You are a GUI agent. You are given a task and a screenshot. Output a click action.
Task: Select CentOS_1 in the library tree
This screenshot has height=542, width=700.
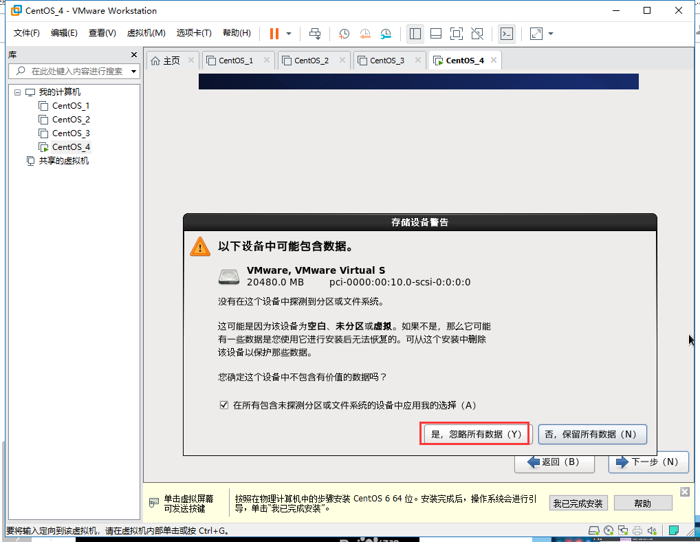[x=71, y=106]
